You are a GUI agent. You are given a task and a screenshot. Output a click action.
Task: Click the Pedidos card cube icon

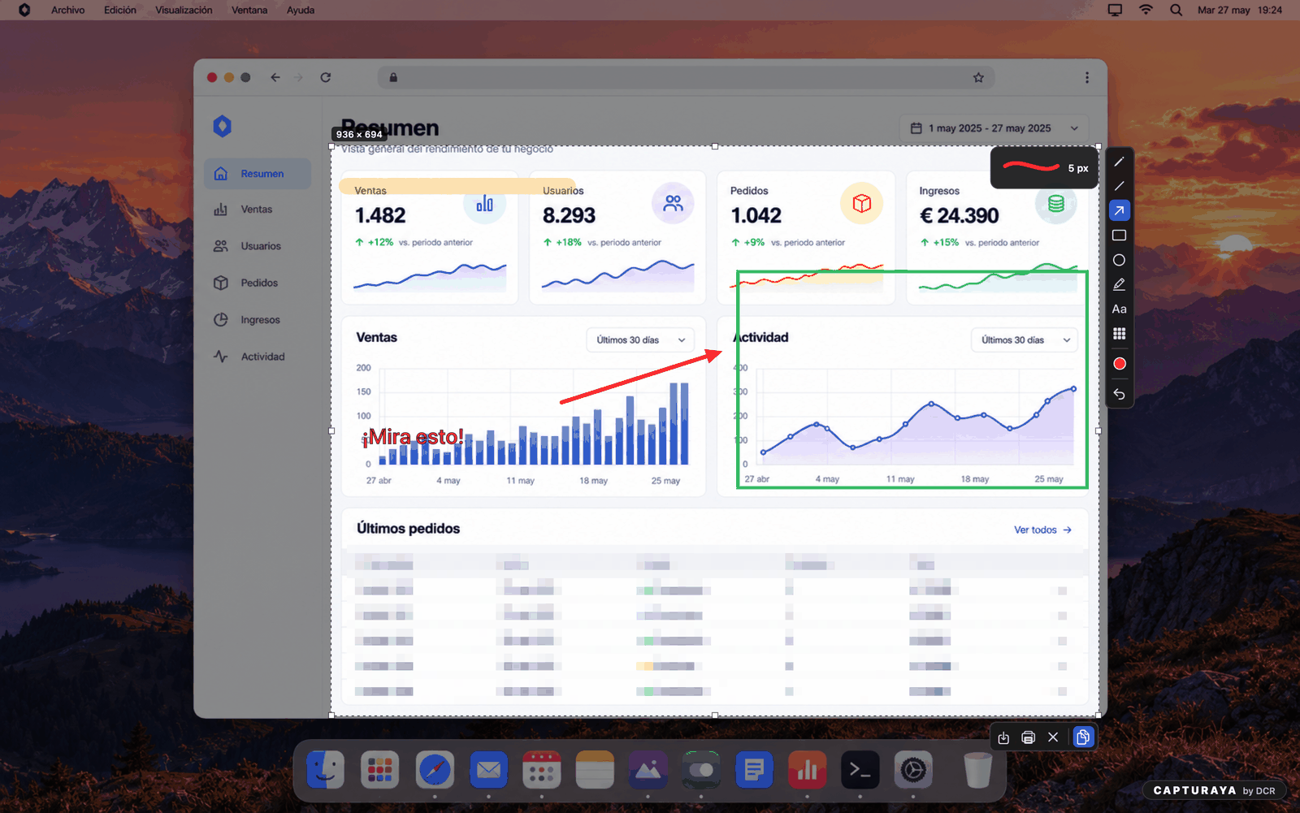pos(861,203)
